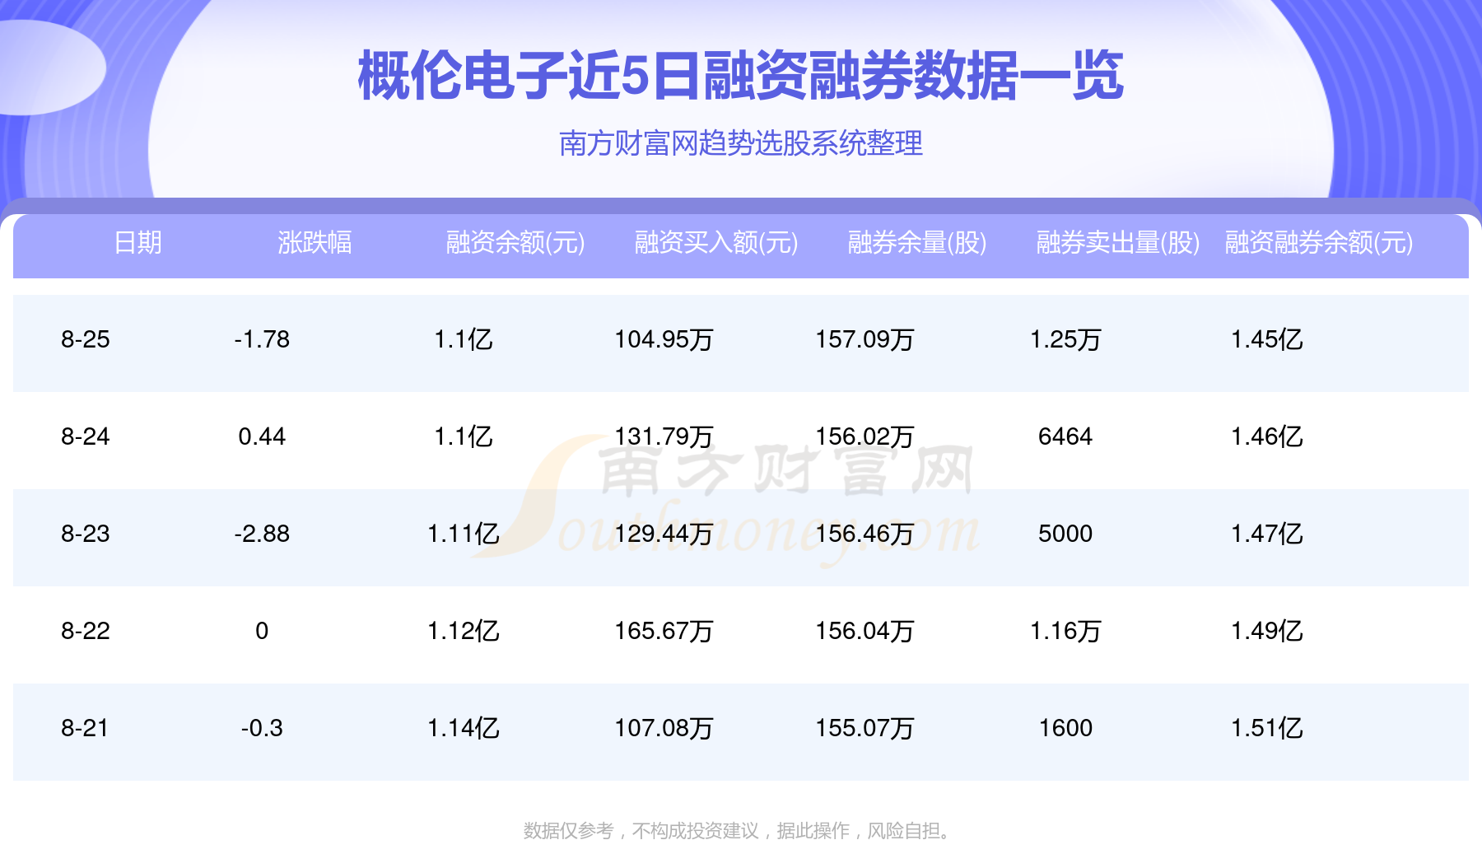This screenshot has height=868, width=1482.
Task: Click the 8-22 date cell
Action: 86,631
